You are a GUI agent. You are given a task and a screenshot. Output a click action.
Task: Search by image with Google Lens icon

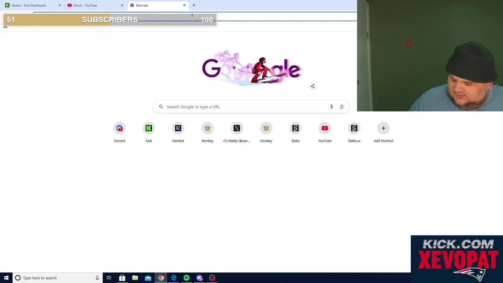(x=342, y=107)
